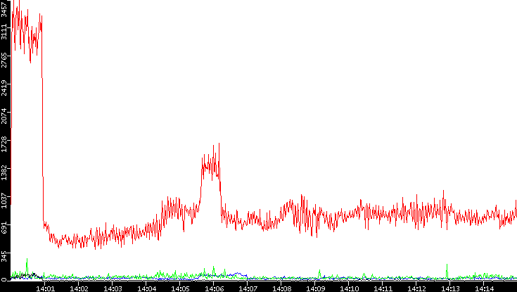Click the 14:05 time axis label
Image resolution: width=517 pixels, height=292 pixels.
coord(179,288)
